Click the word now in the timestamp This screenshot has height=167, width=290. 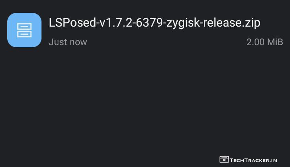tap(77, 42)
